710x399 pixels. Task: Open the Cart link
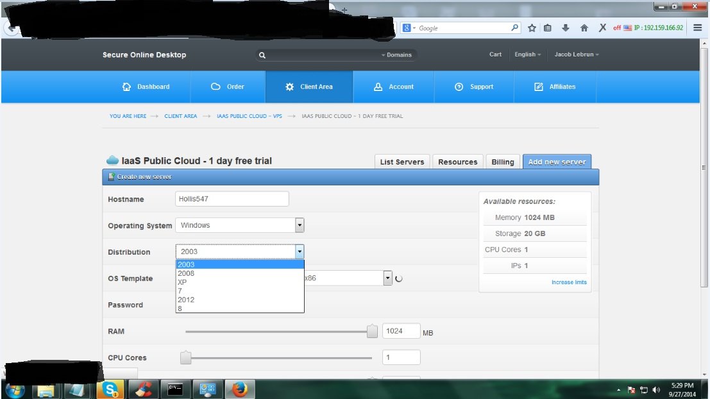tap(495, 55)
